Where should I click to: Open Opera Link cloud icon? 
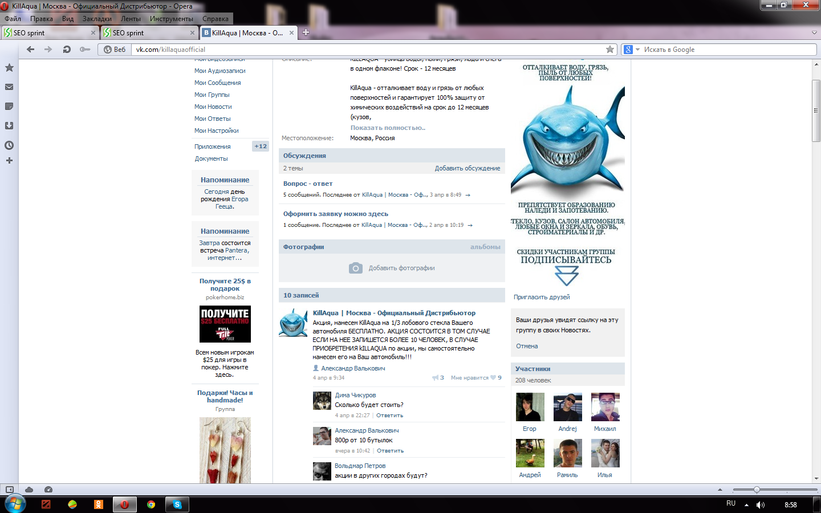coord(29,490)
